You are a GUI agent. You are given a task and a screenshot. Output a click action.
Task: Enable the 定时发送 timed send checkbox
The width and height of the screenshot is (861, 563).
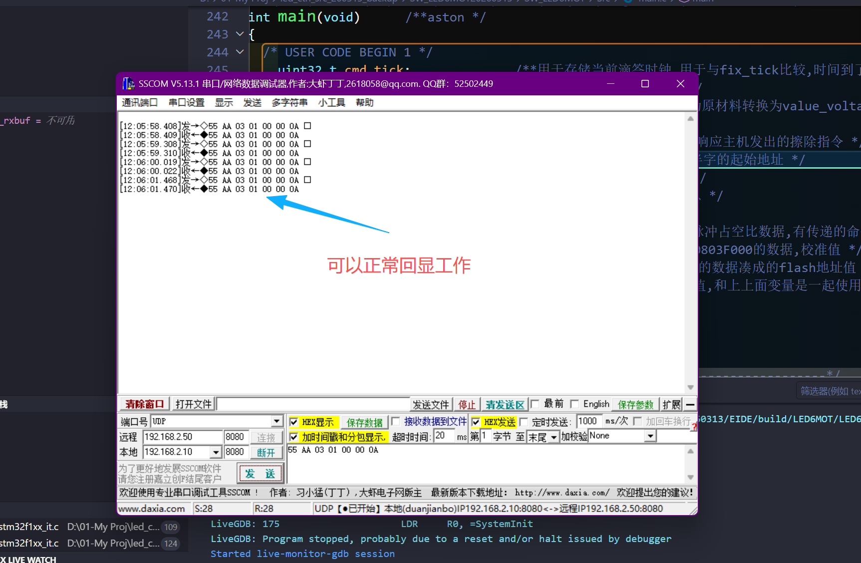point(524,422)
